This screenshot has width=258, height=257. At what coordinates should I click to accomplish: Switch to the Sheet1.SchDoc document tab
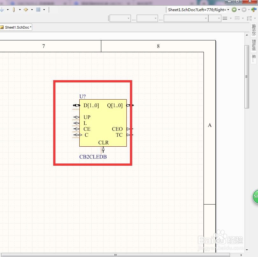(x=16, y=27)
